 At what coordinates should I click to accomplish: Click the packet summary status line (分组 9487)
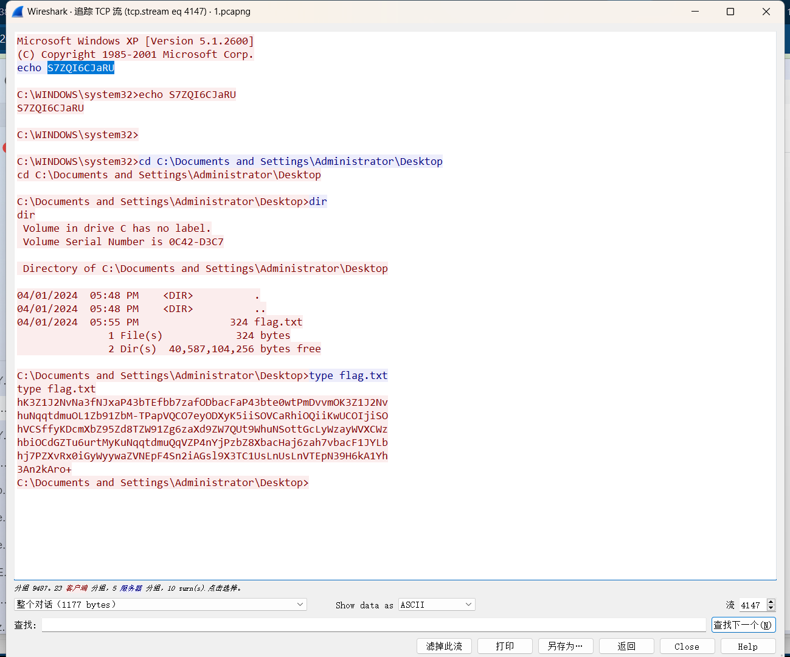pyautogui.click(x=128, y=588)
